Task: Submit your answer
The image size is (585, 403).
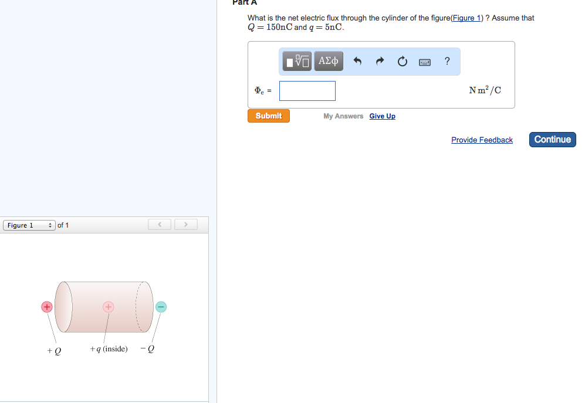Action: 268,116
